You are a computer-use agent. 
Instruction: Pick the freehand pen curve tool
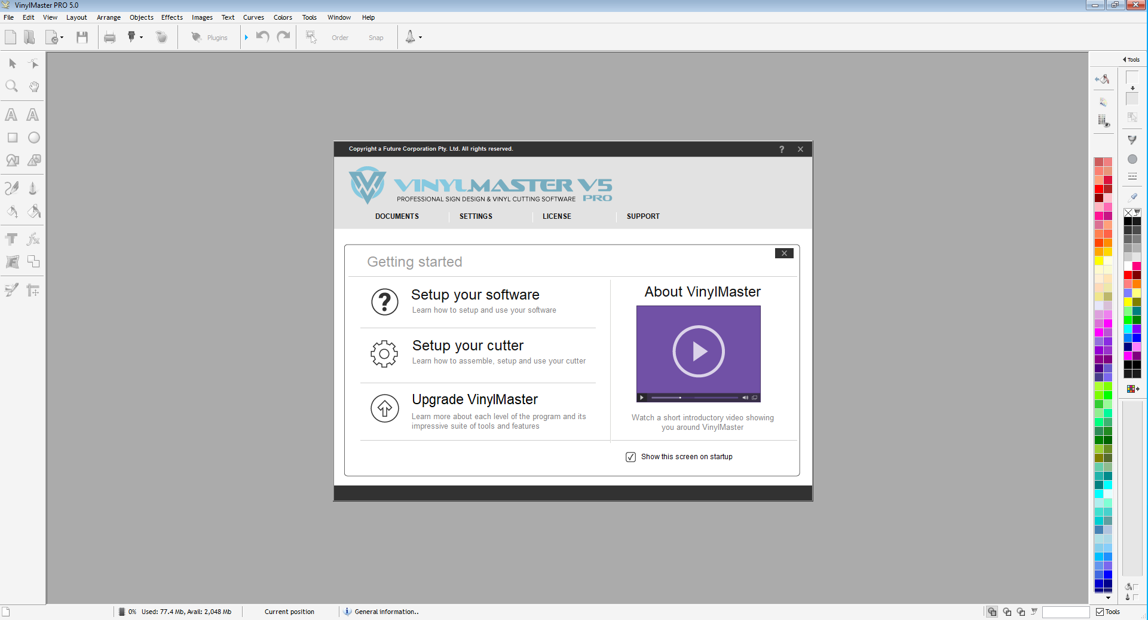tap(12, 188)
